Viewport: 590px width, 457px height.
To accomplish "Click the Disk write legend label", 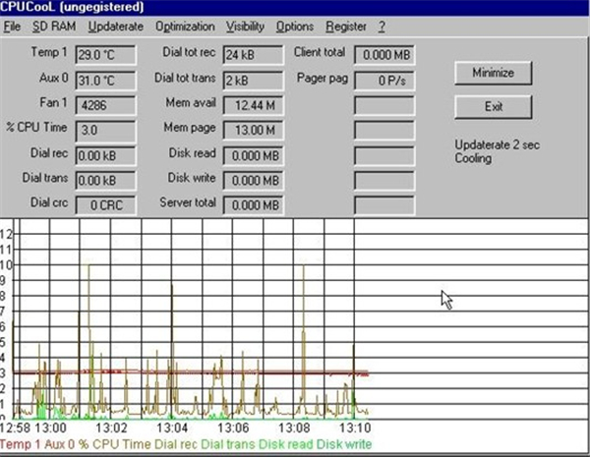I will click(x=343, y=444).
